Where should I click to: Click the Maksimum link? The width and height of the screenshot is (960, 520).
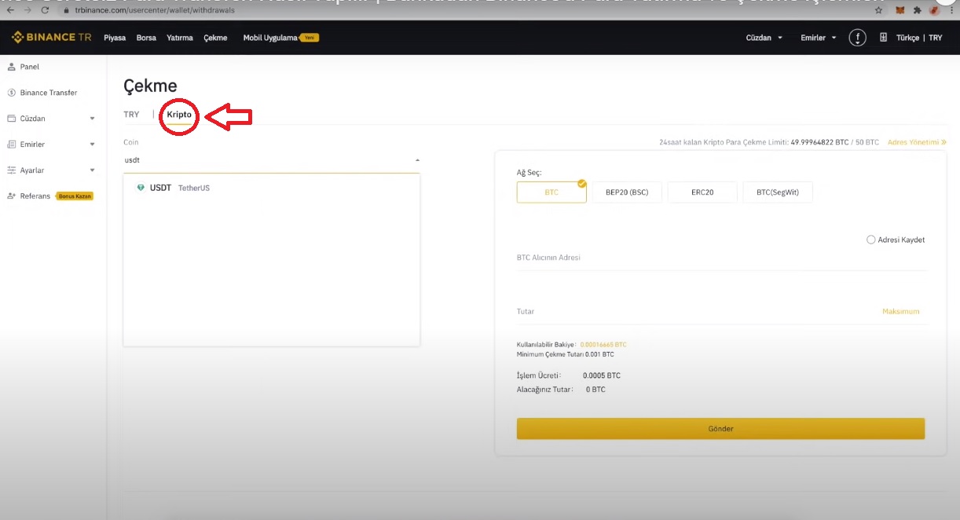point(900,312)
